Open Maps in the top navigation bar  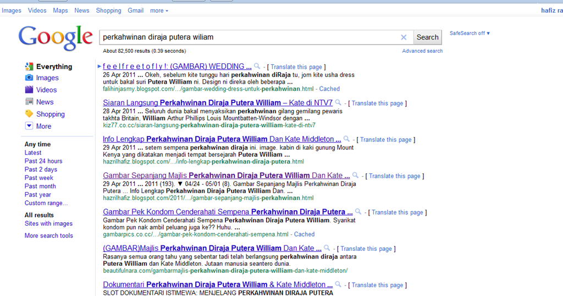pyautogui.click(x=60, y=11)
